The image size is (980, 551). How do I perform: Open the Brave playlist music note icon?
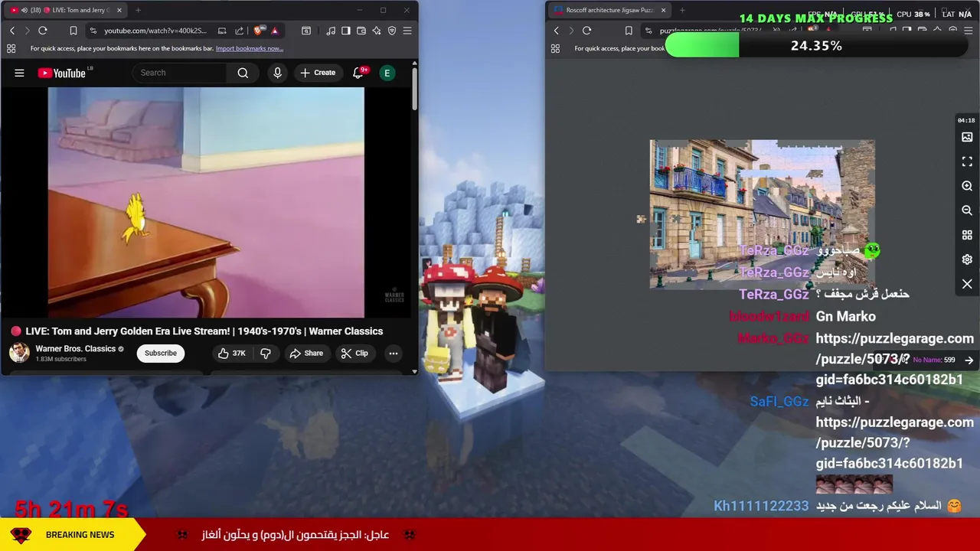coord(331,31)
